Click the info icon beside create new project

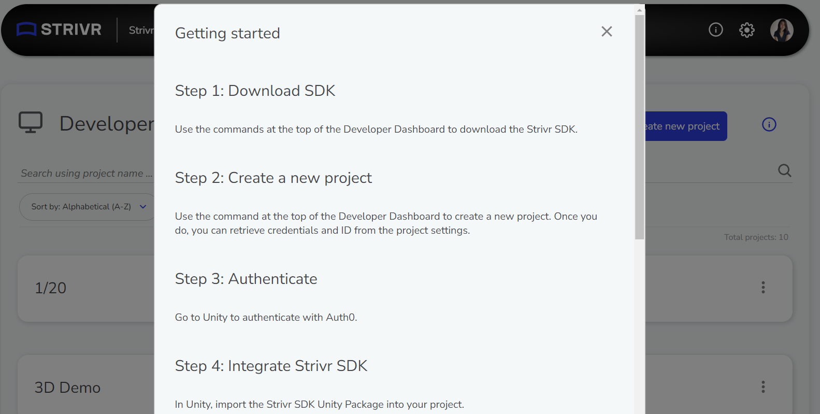(x=769, y=124)
